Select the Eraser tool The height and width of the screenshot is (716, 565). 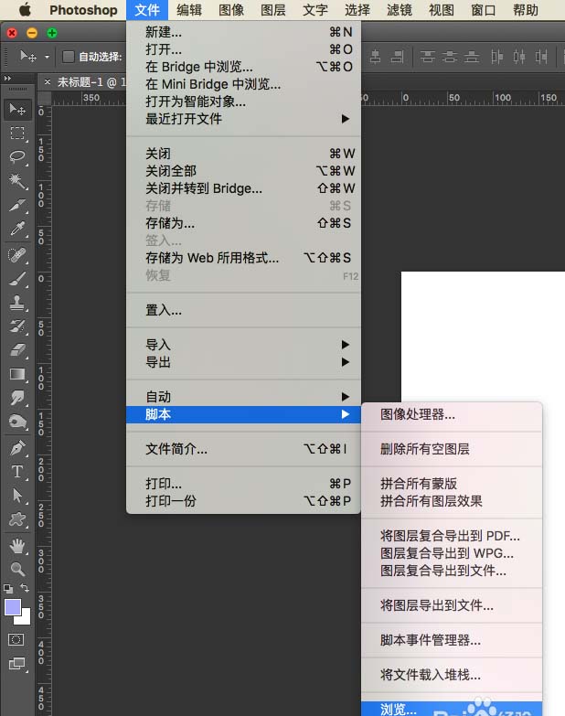coord(17,350)
